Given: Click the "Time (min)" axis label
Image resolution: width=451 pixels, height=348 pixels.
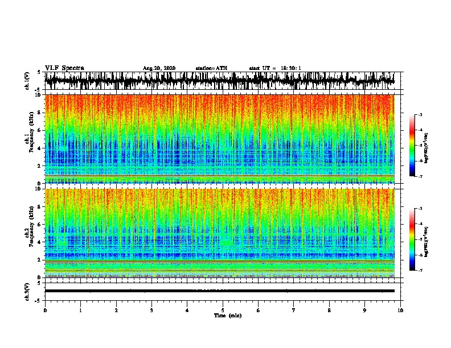Looking at the screenshot, I should click(x=228, y=316).
